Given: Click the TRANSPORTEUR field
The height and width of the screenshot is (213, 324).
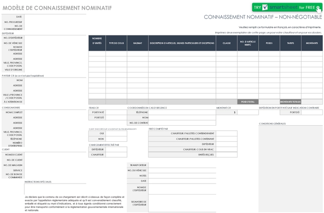Looking at the screenshot, I should point(182,165).
